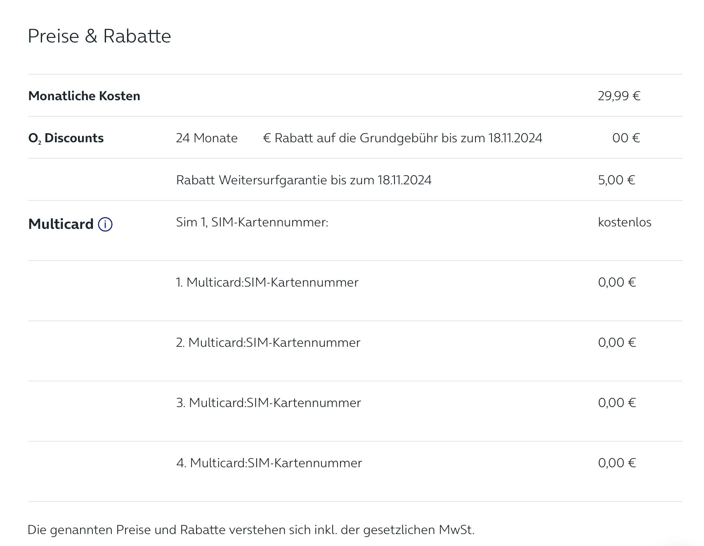
Task: Click the MwSt. footnote text
Action: (x=251, y=530)
